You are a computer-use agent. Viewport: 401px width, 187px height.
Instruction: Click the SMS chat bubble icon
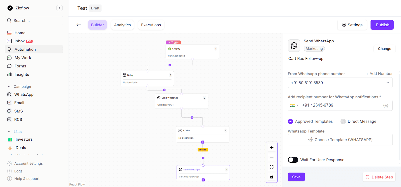coord(9,111)
